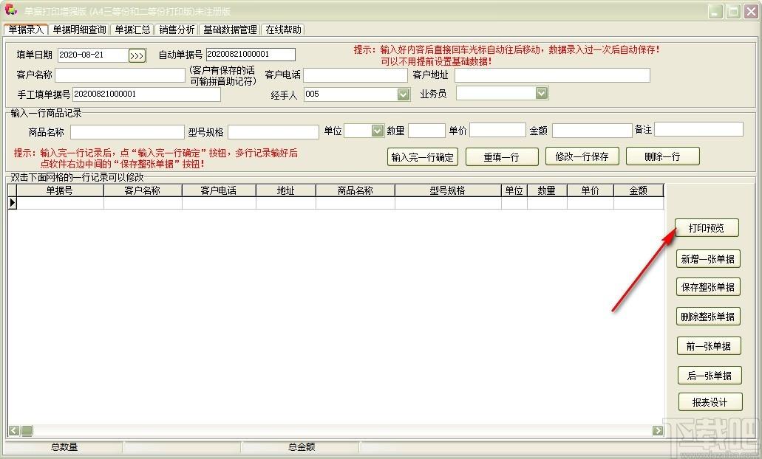Open the 在线帮助 tab
The height and width of the screenshot is (459, 762).
coord(283,30)
